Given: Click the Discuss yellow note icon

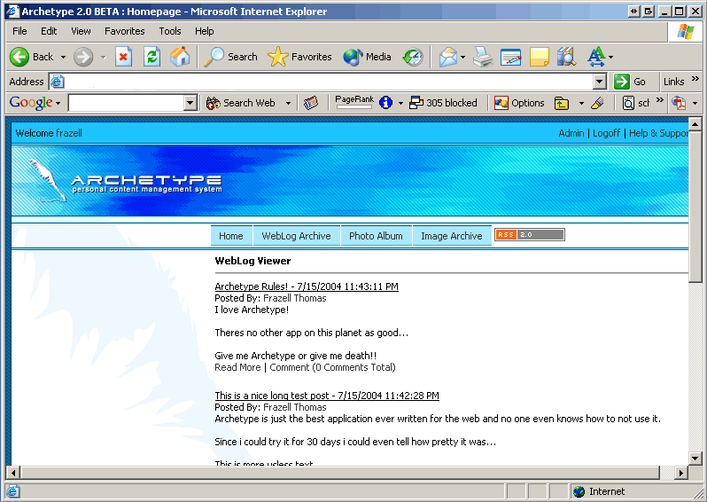Looking at the screenshot, I should coord(540,57).
